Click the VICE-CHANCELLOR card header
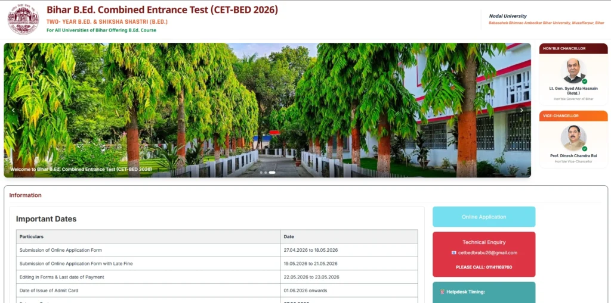 pyautogui.click(x=573, y=115)
